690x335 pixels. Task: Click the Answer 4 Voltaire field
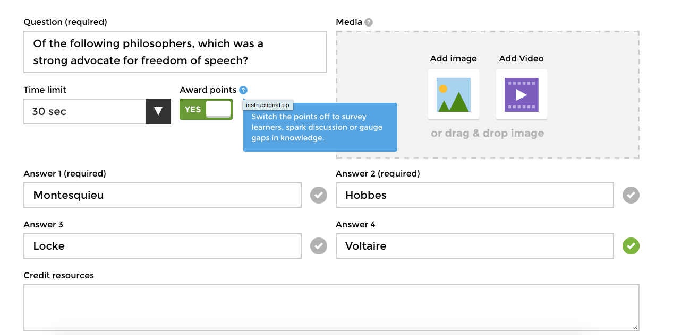474,246
